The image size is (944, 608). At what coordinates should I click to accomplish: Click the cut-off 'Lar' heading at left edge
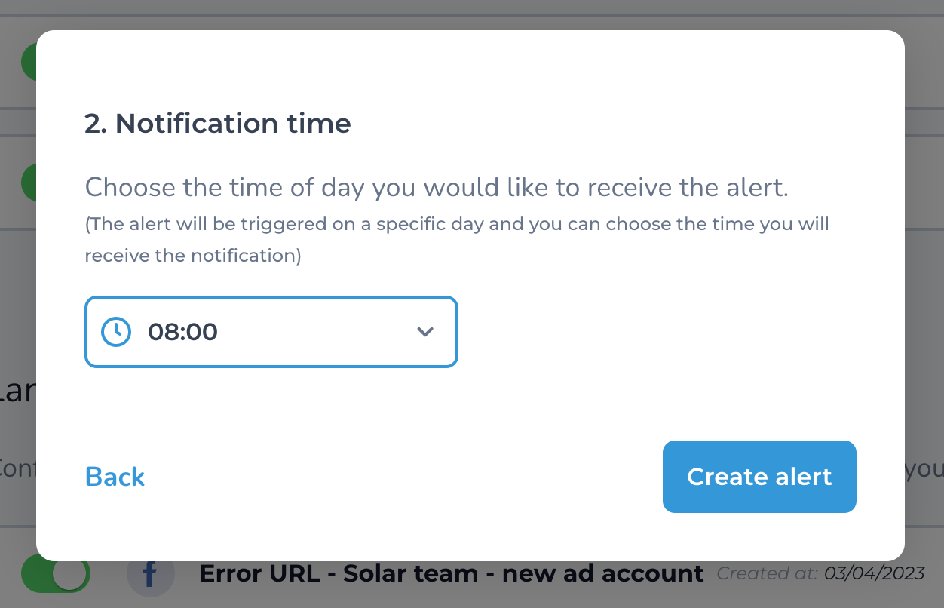[18, 392]
